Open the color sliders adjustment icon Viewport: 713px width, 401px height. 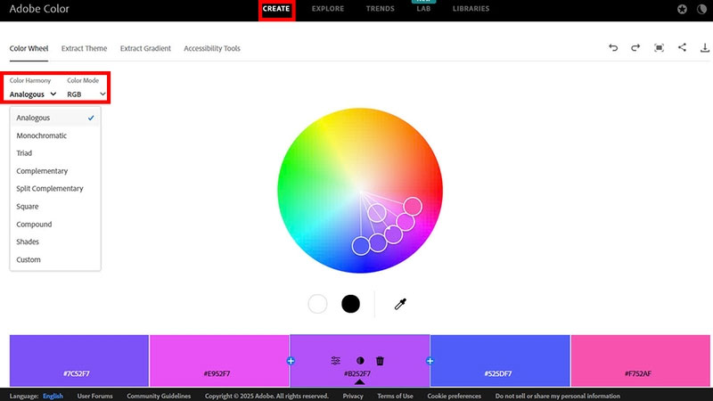pyautogui.click(x=336, y=361)
